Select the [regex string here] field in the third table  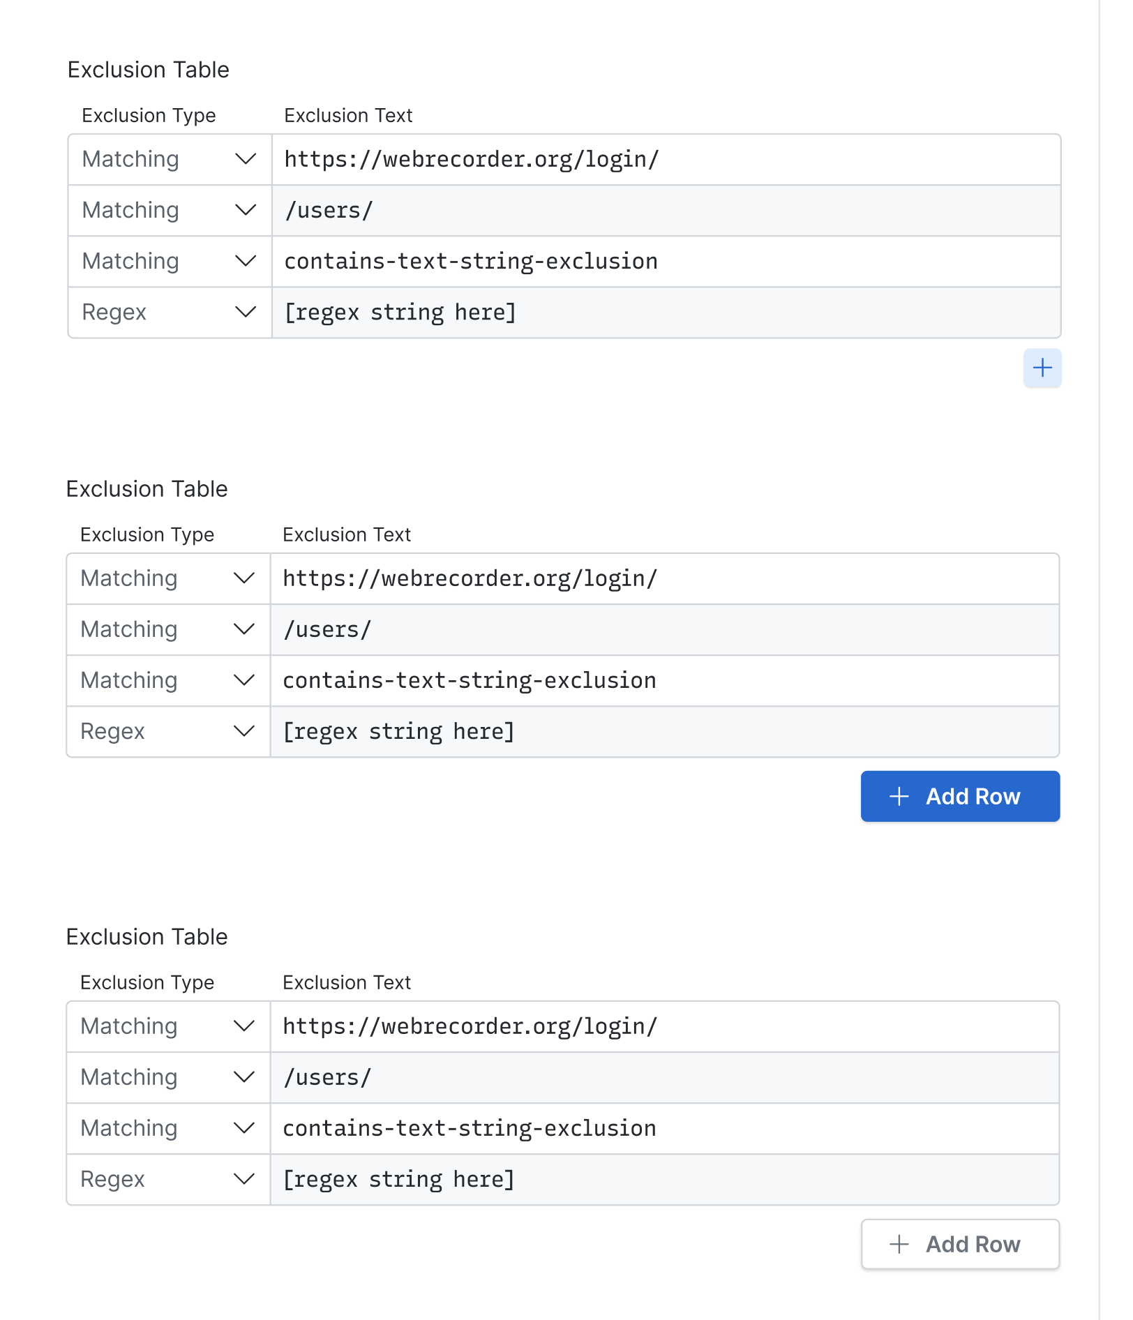tap(628, 1179)
